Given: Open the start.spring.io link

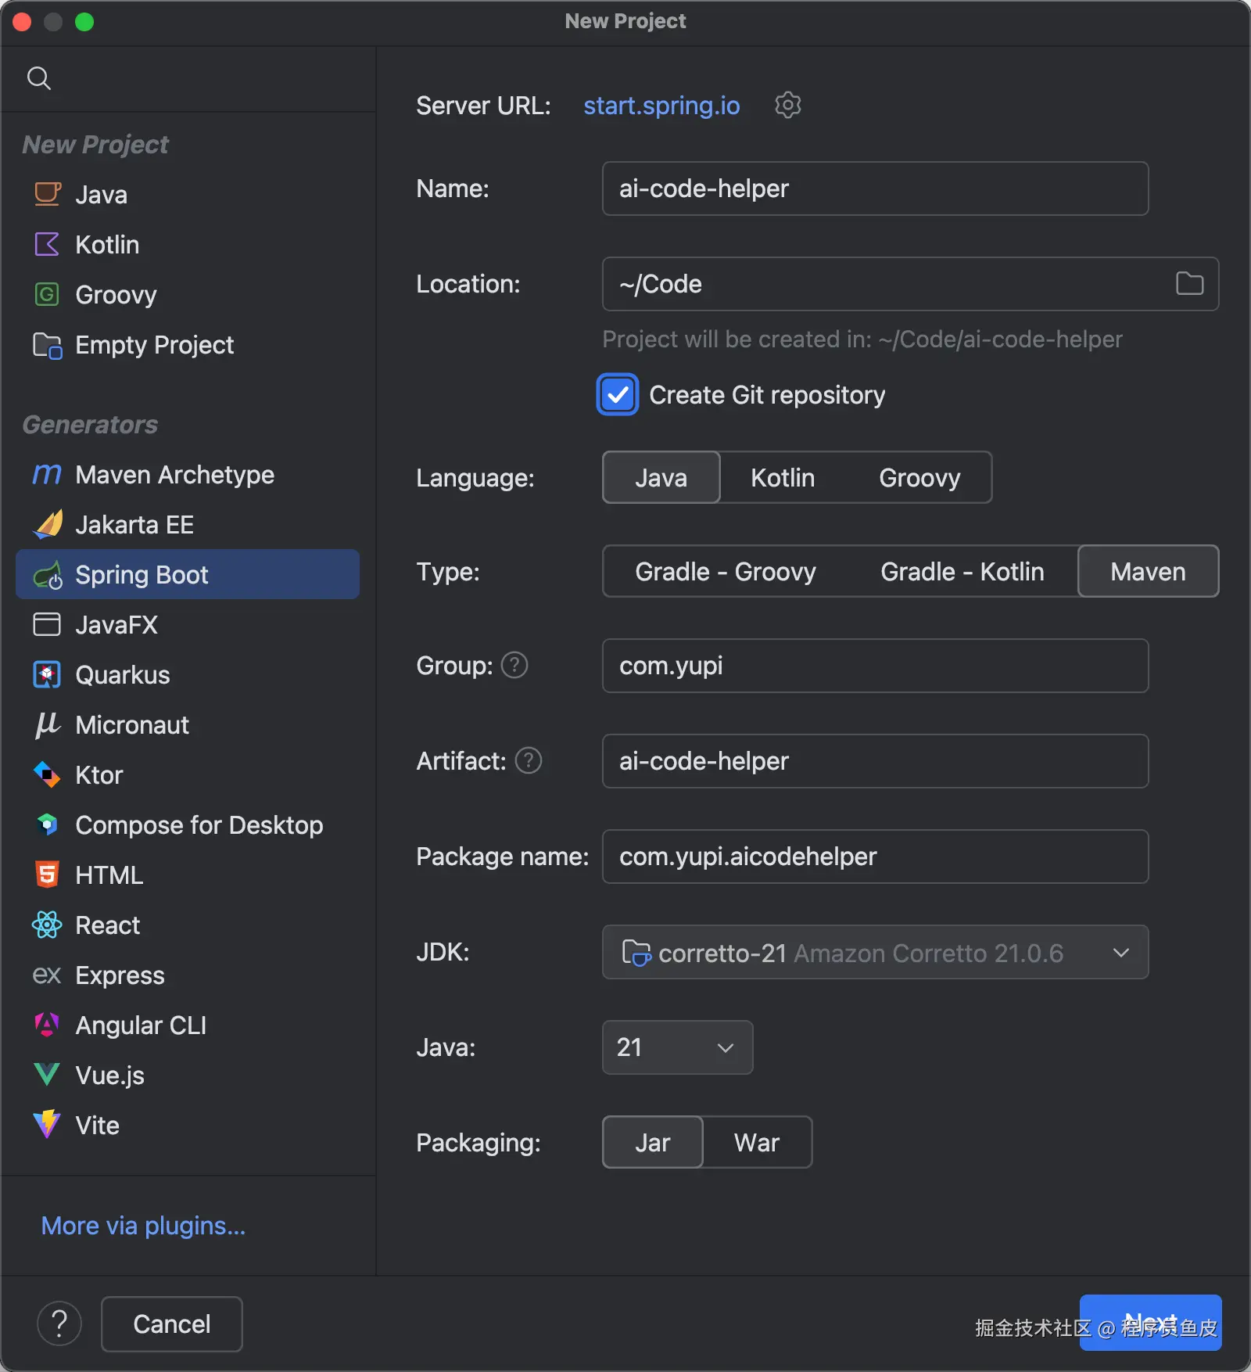Looking at the screenshot, I should [x=661, y=106].
